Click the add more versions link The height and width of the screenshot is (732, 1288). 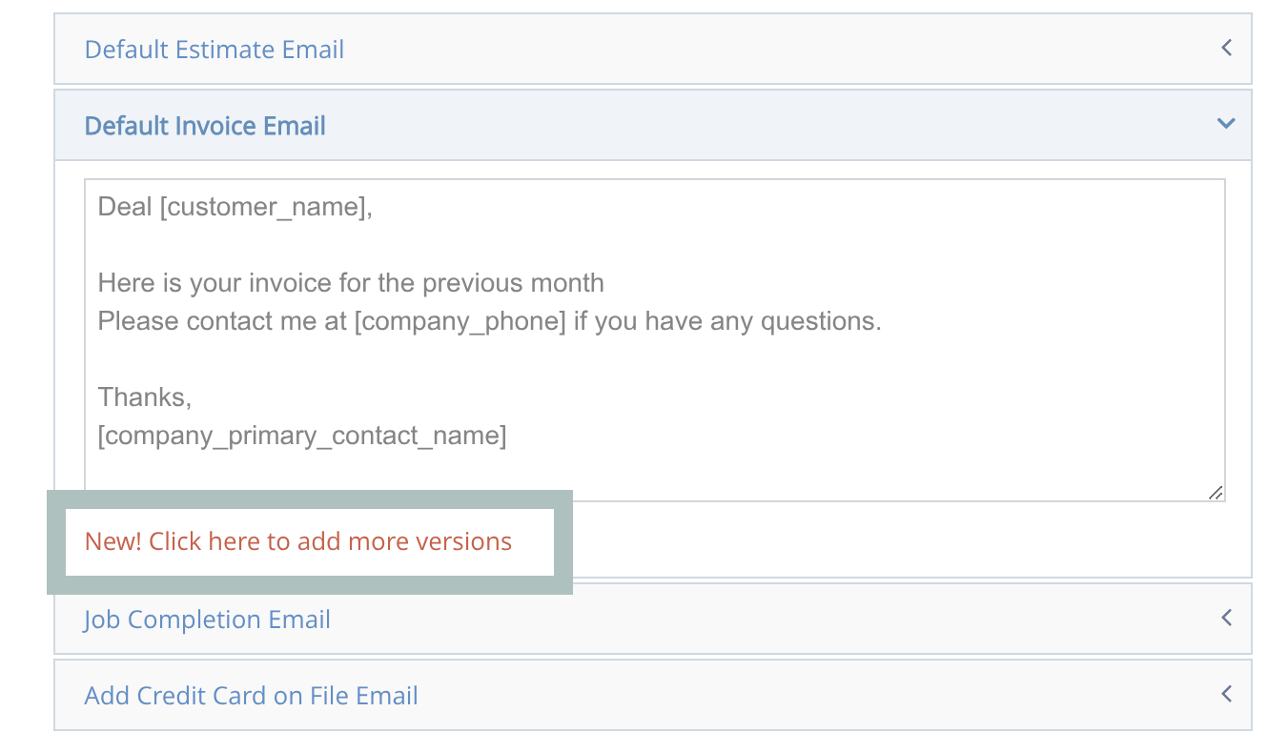pos(298,541)
